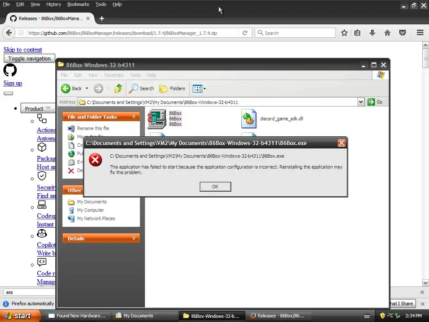Close the 86Box.exe error dialog

click(341, 143)
